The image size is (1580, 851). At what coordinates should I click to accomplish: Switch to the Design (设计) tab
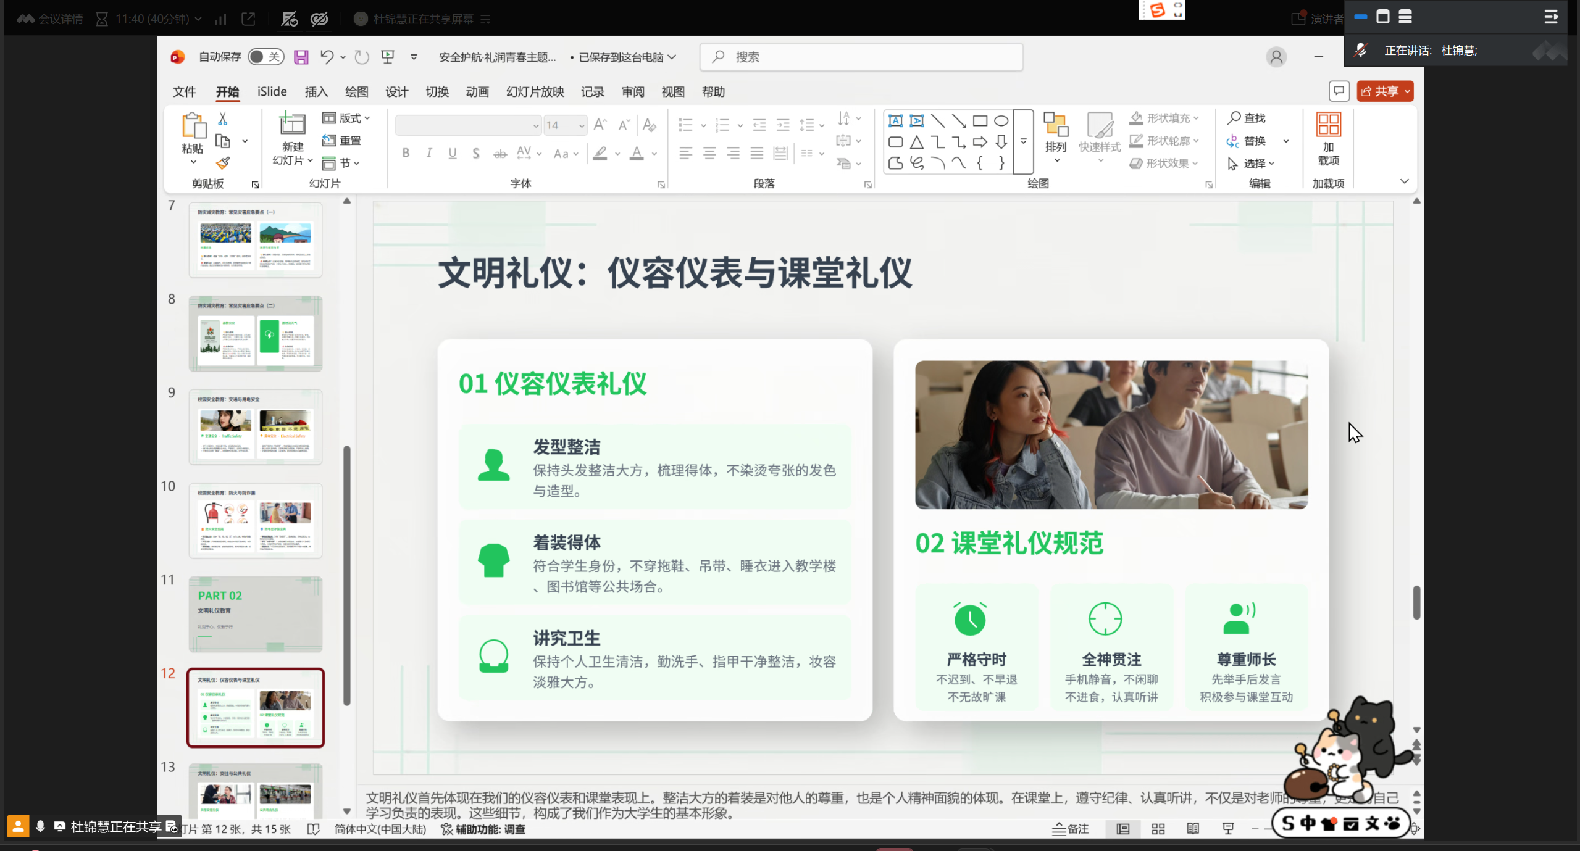(x=397, y=91)
